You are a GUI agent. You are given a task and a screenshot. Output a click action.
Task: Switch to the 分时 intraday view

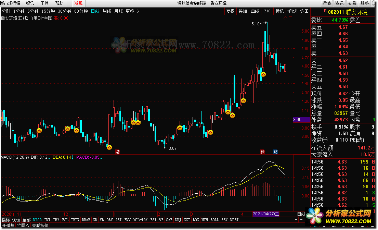(x=6, y=11)
